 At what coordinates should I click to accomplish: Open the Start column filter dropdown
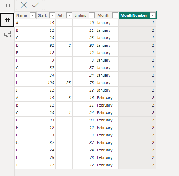pyautogui.click(x=52, y=15)
